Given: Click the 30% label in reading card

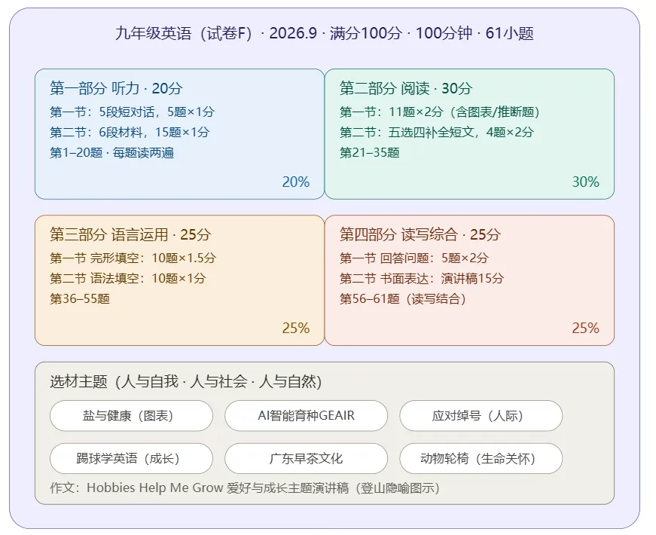Looking at the screenshot, I should (x=586, y=182).
